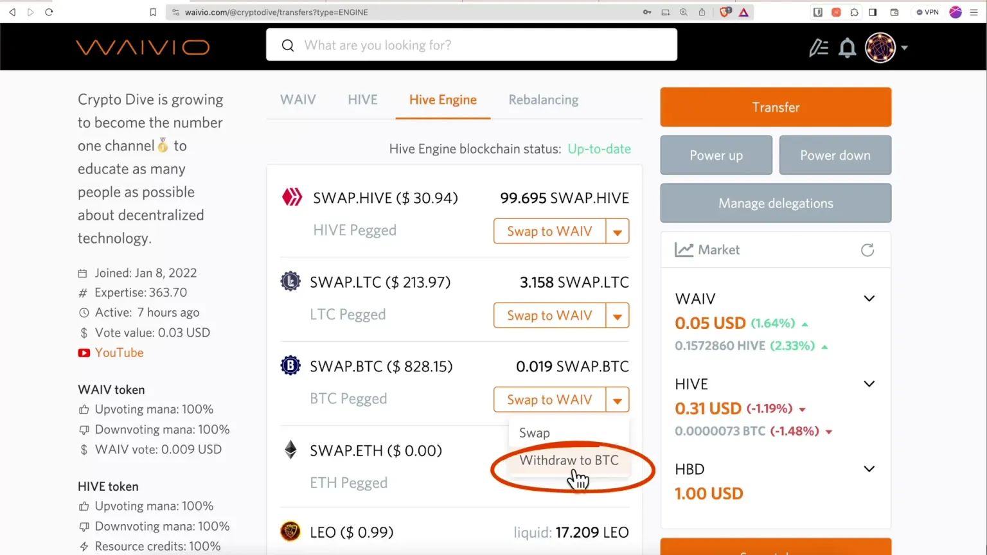Open Manage delegations
The image size is (987, 555).
[775, 203]
